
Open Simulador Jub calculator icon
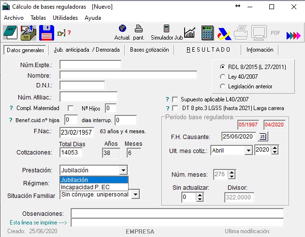click(x=166, y=28)
